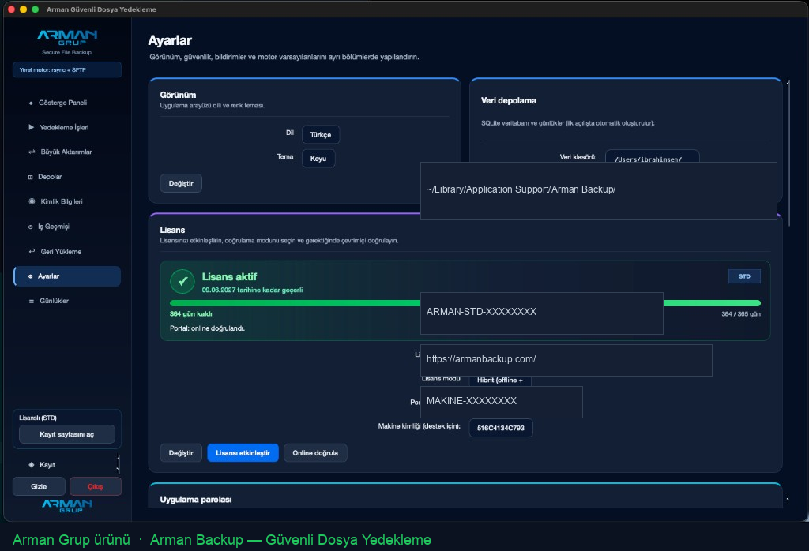809x551 pixels.
Task: Click the green license-active checkmark icon
Action: click(x=182, y=282)
